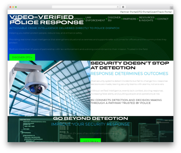Viewport: 181px width, 153px height.
Task: Open Resources & Insights menu
Action: [147, 19]
